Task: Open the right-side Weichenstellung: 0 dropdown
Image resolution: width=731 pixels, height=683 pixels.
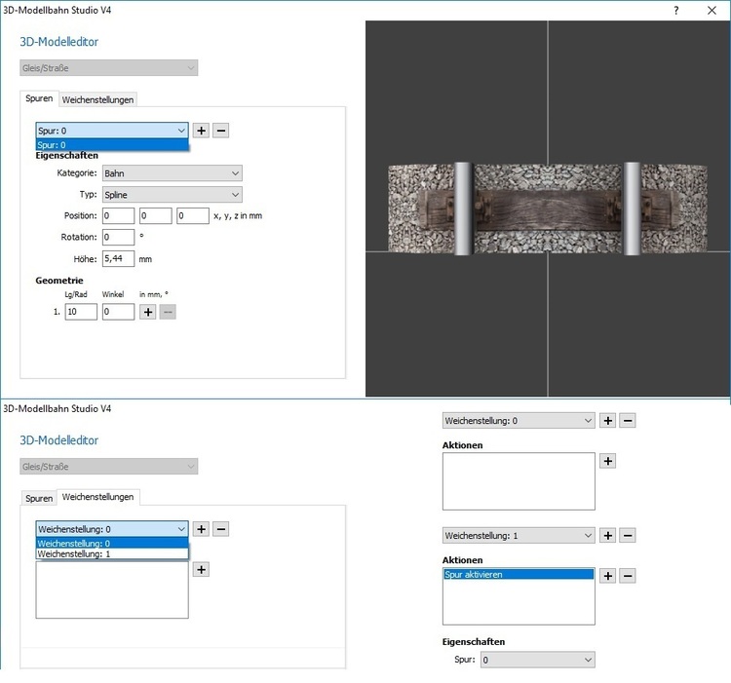Action: point(519,421)
